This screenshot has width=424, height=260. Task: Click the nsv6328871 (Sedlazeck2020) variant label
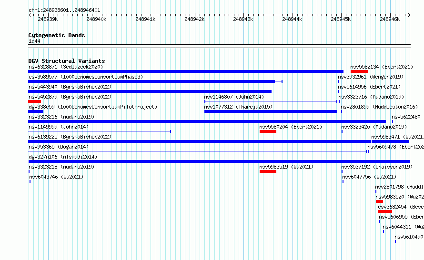[x=66, y=67]
